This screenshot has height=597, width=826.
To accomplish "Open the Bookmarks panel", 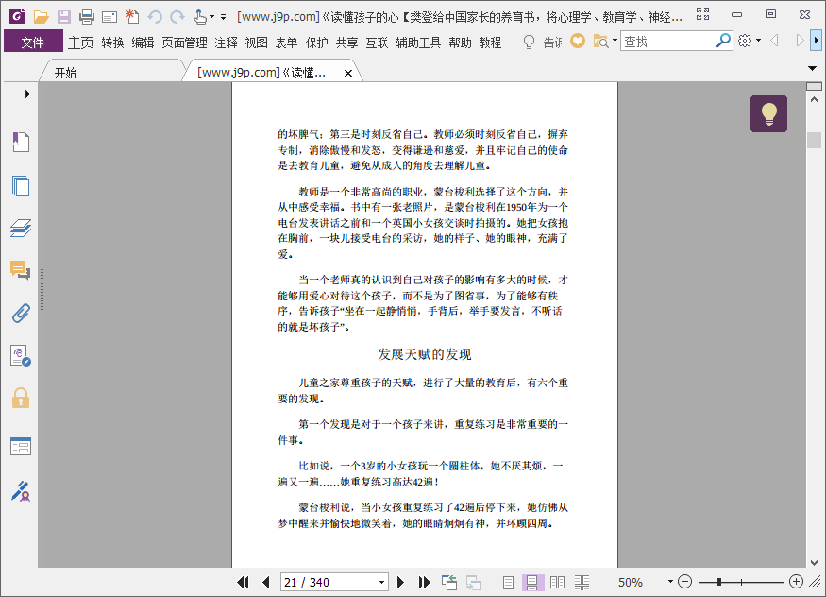I will [x=21, y=142].
